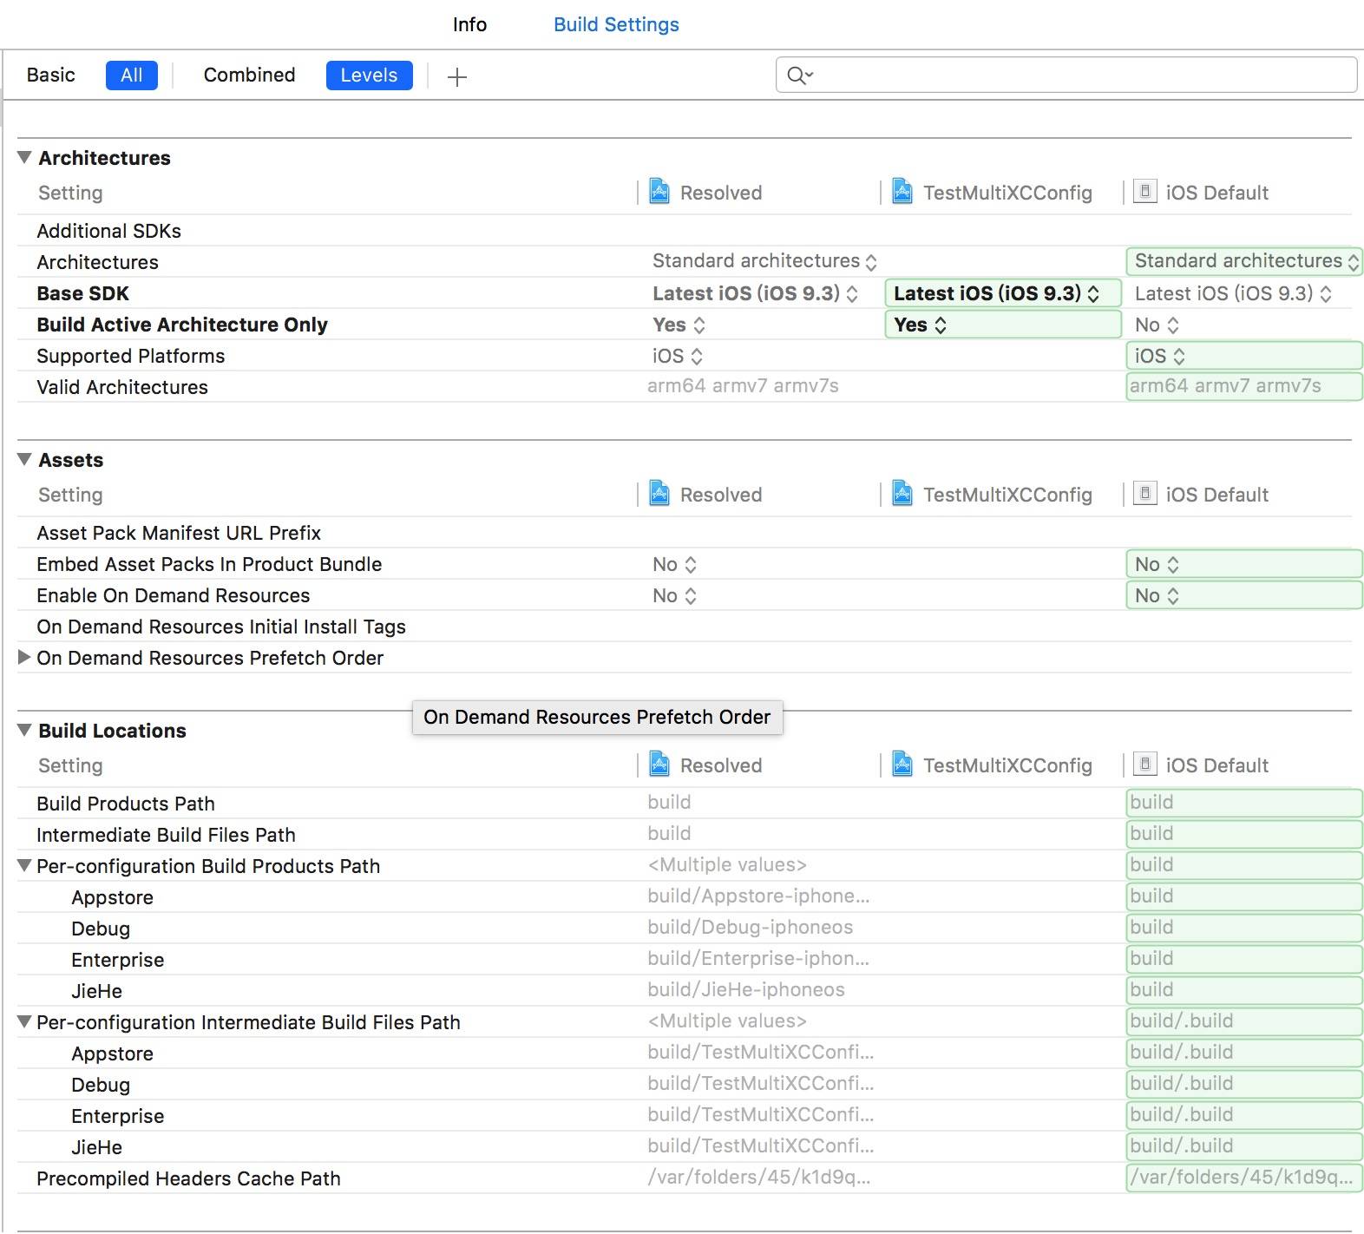The width and height of the screenshot is (1364, 1234).
Task: Switch to Basic settings filter
Action: (51, 75)
